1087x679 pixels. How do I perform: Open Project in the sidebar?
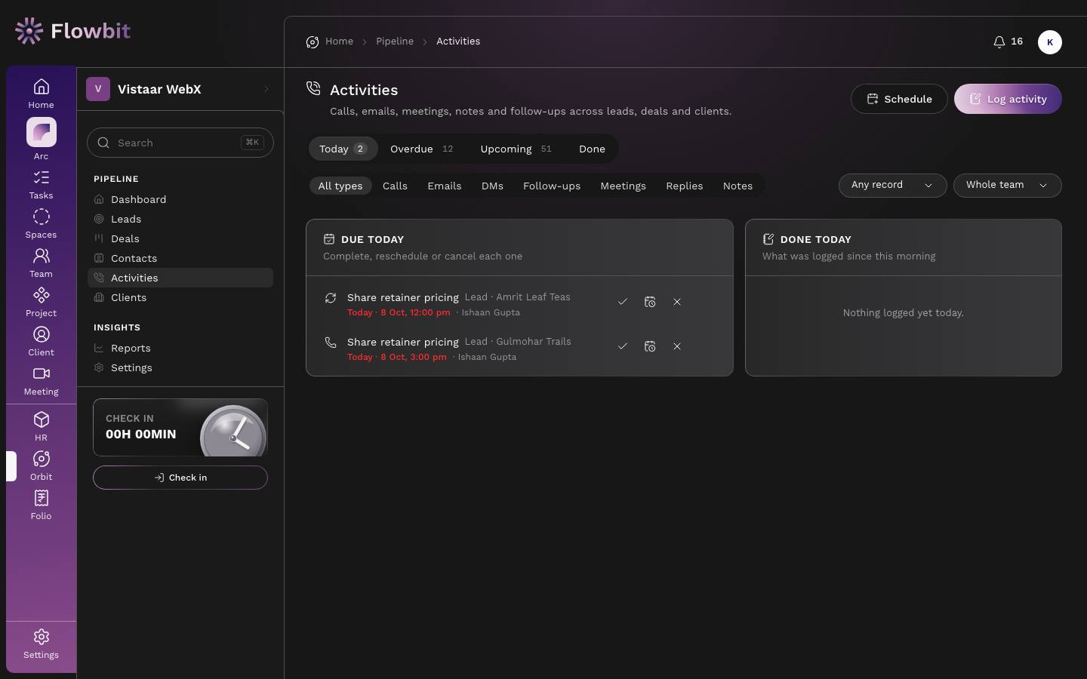click(41, 303)
